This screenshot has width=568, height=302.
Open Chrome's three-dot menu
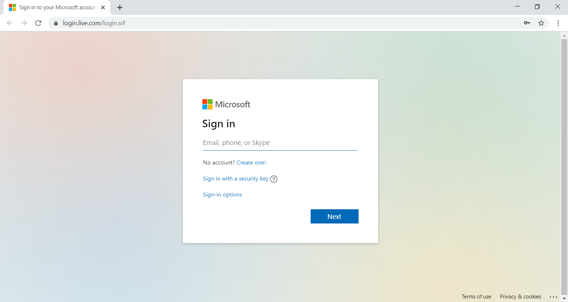(558, 23)
